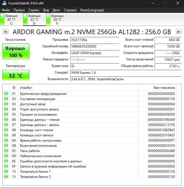Screen dimensions: 184x188
Task: Open the Вид menu
Action: 46,10
